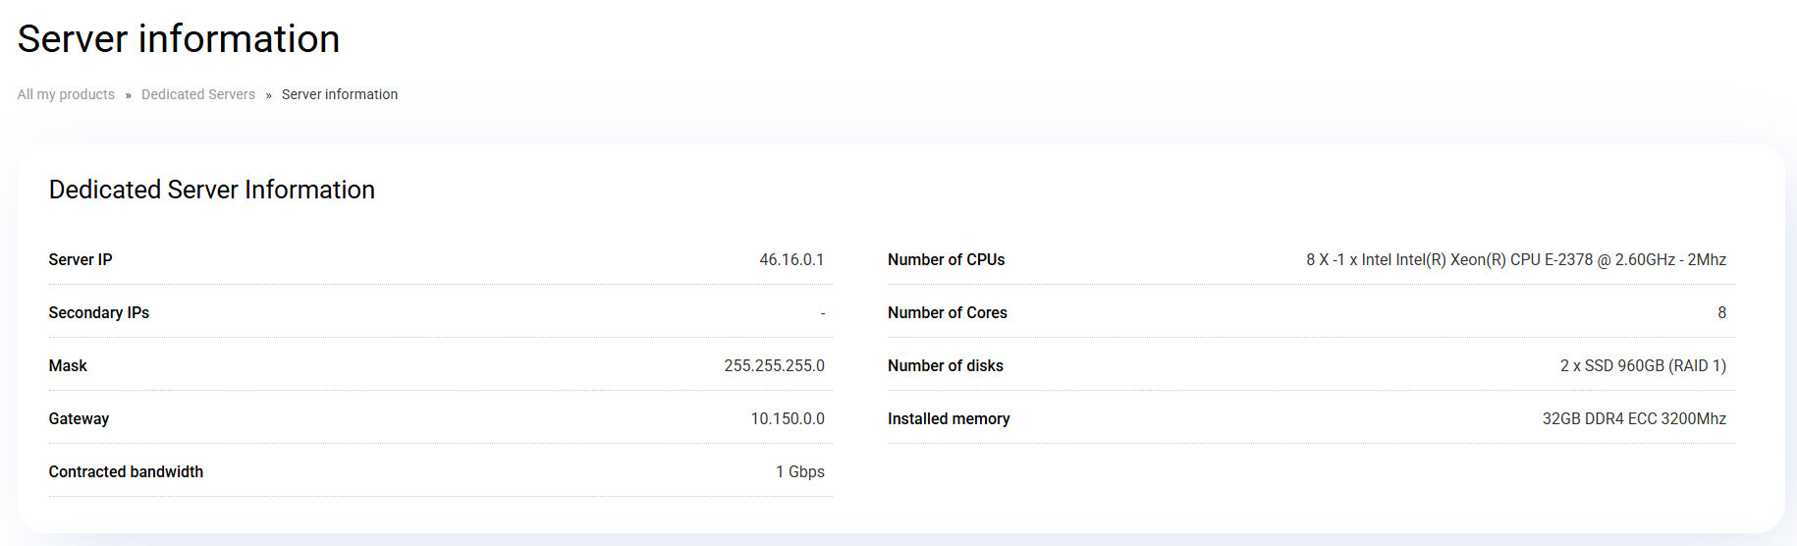Click the 'Secondary IPs' label
The height and width of the screenshot is (546, 1797).
99,312
